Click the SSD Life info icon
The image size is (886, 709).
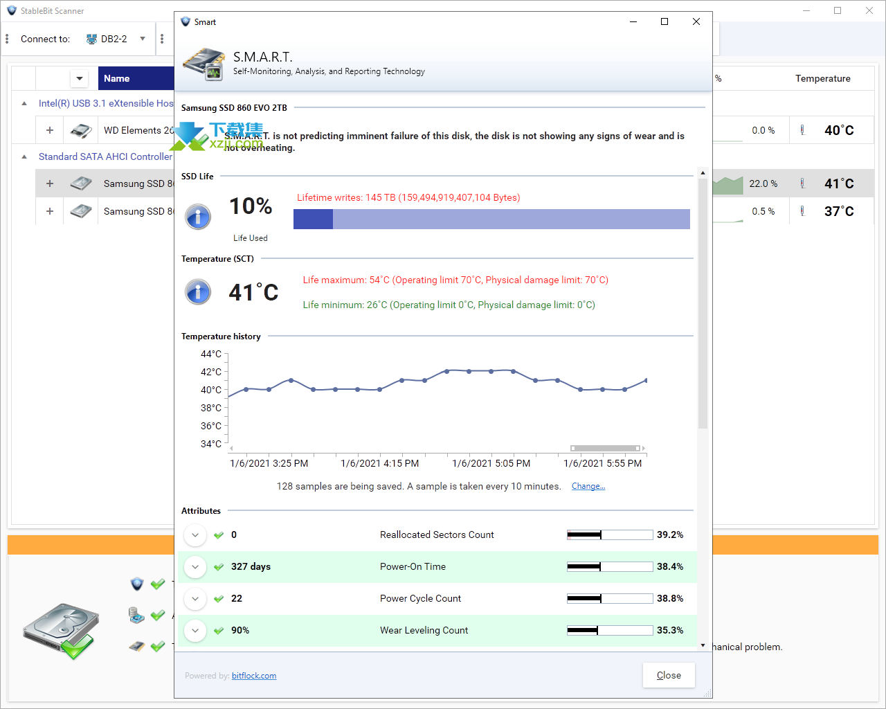point(198,217)
